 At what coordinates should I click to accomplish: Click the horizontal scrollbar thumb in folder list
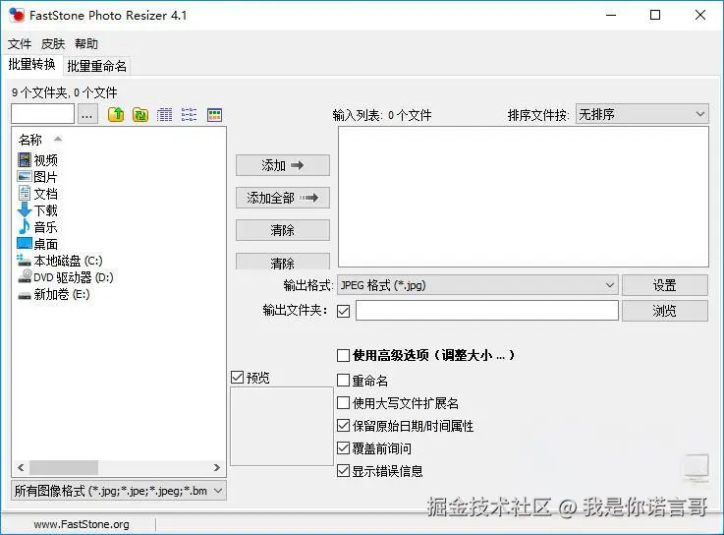tap(64, 467)
